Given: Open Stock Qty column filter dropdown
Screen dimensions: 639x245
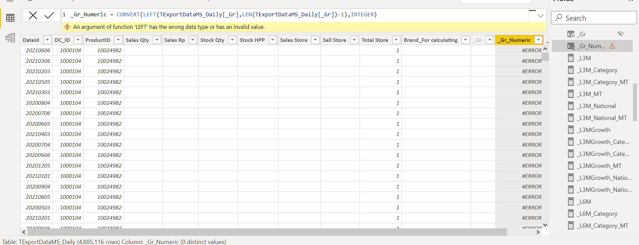Looking at the screenshot, I should 232,40.
